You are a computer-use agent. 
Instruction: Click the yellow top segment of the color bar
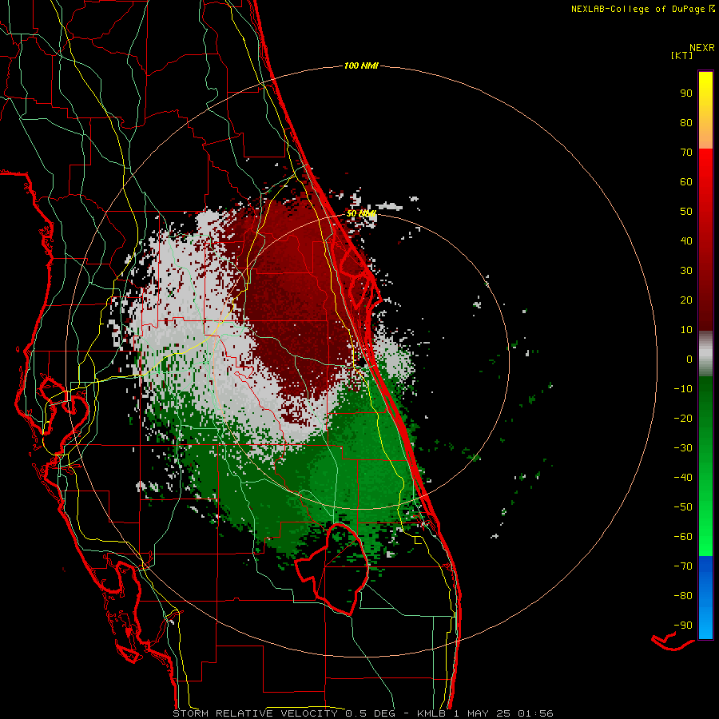pos(705,110)
